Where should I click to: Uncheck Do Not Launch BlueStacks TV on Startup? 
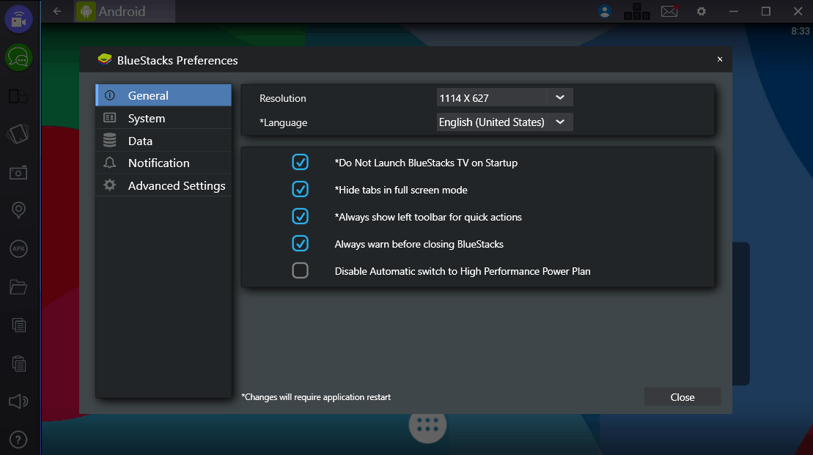[301, 162]
